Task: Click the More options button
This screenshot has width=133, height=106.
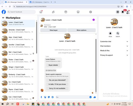Action: click(81, 30)
